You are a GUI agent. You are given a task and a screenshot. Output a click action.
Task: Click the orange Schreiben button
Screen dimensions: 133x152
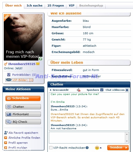23,98
